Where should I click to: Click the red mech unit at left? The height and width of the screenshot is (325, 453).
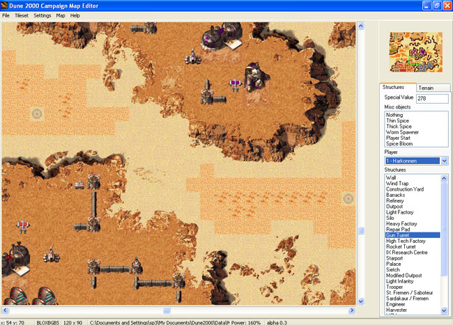[23, 226]
